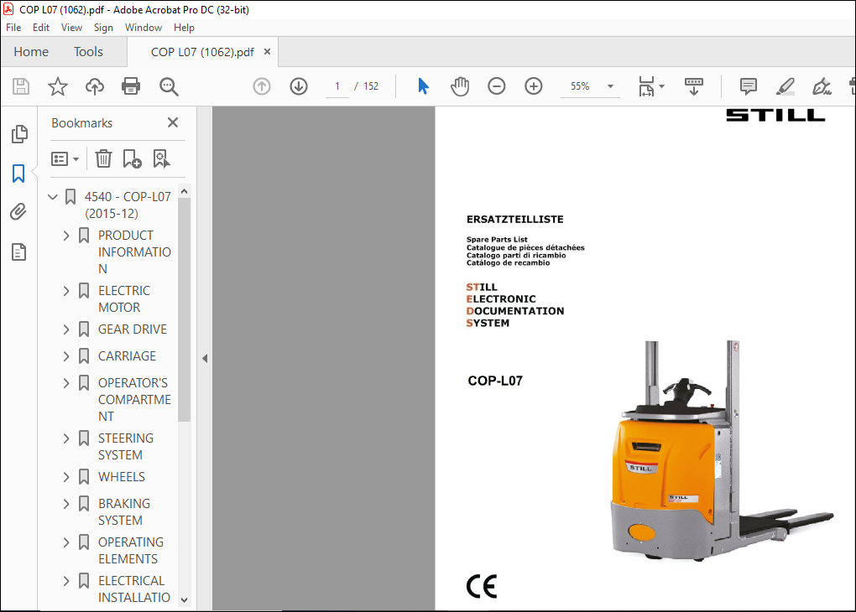Screen dimensions: 856x612
Task: Click the Save file icon
Action: point(21,86)
